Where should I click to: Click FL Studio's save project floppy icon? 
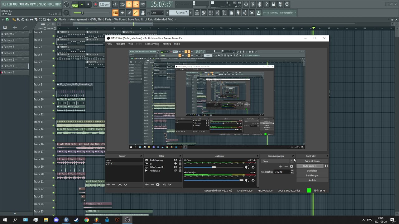point(273,4)
